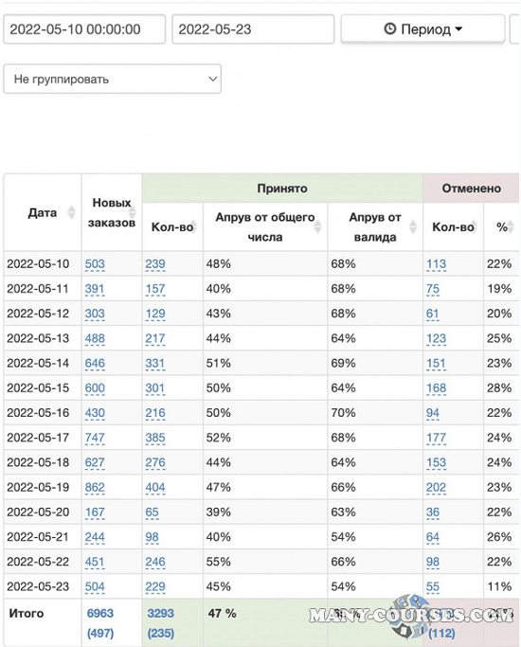The width and height of the screenshot is (521, 647).
Task: Open cancelled link 75
Action: pos(433,288)
